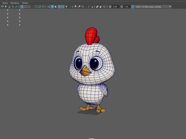This screenshot has height=139, width=186.
Task: Click the Gamma field showing 1.00
Action: pos(127,7)
